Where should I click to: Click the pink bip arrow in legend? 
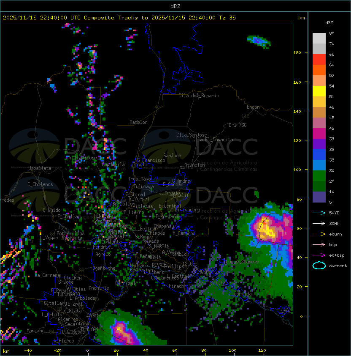319,244
